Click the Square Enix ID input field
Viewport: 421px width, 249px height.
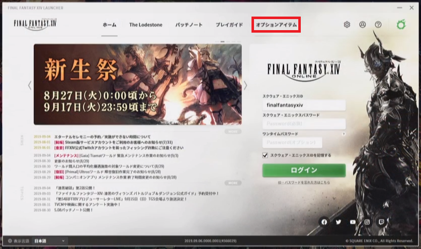point(304,105)
